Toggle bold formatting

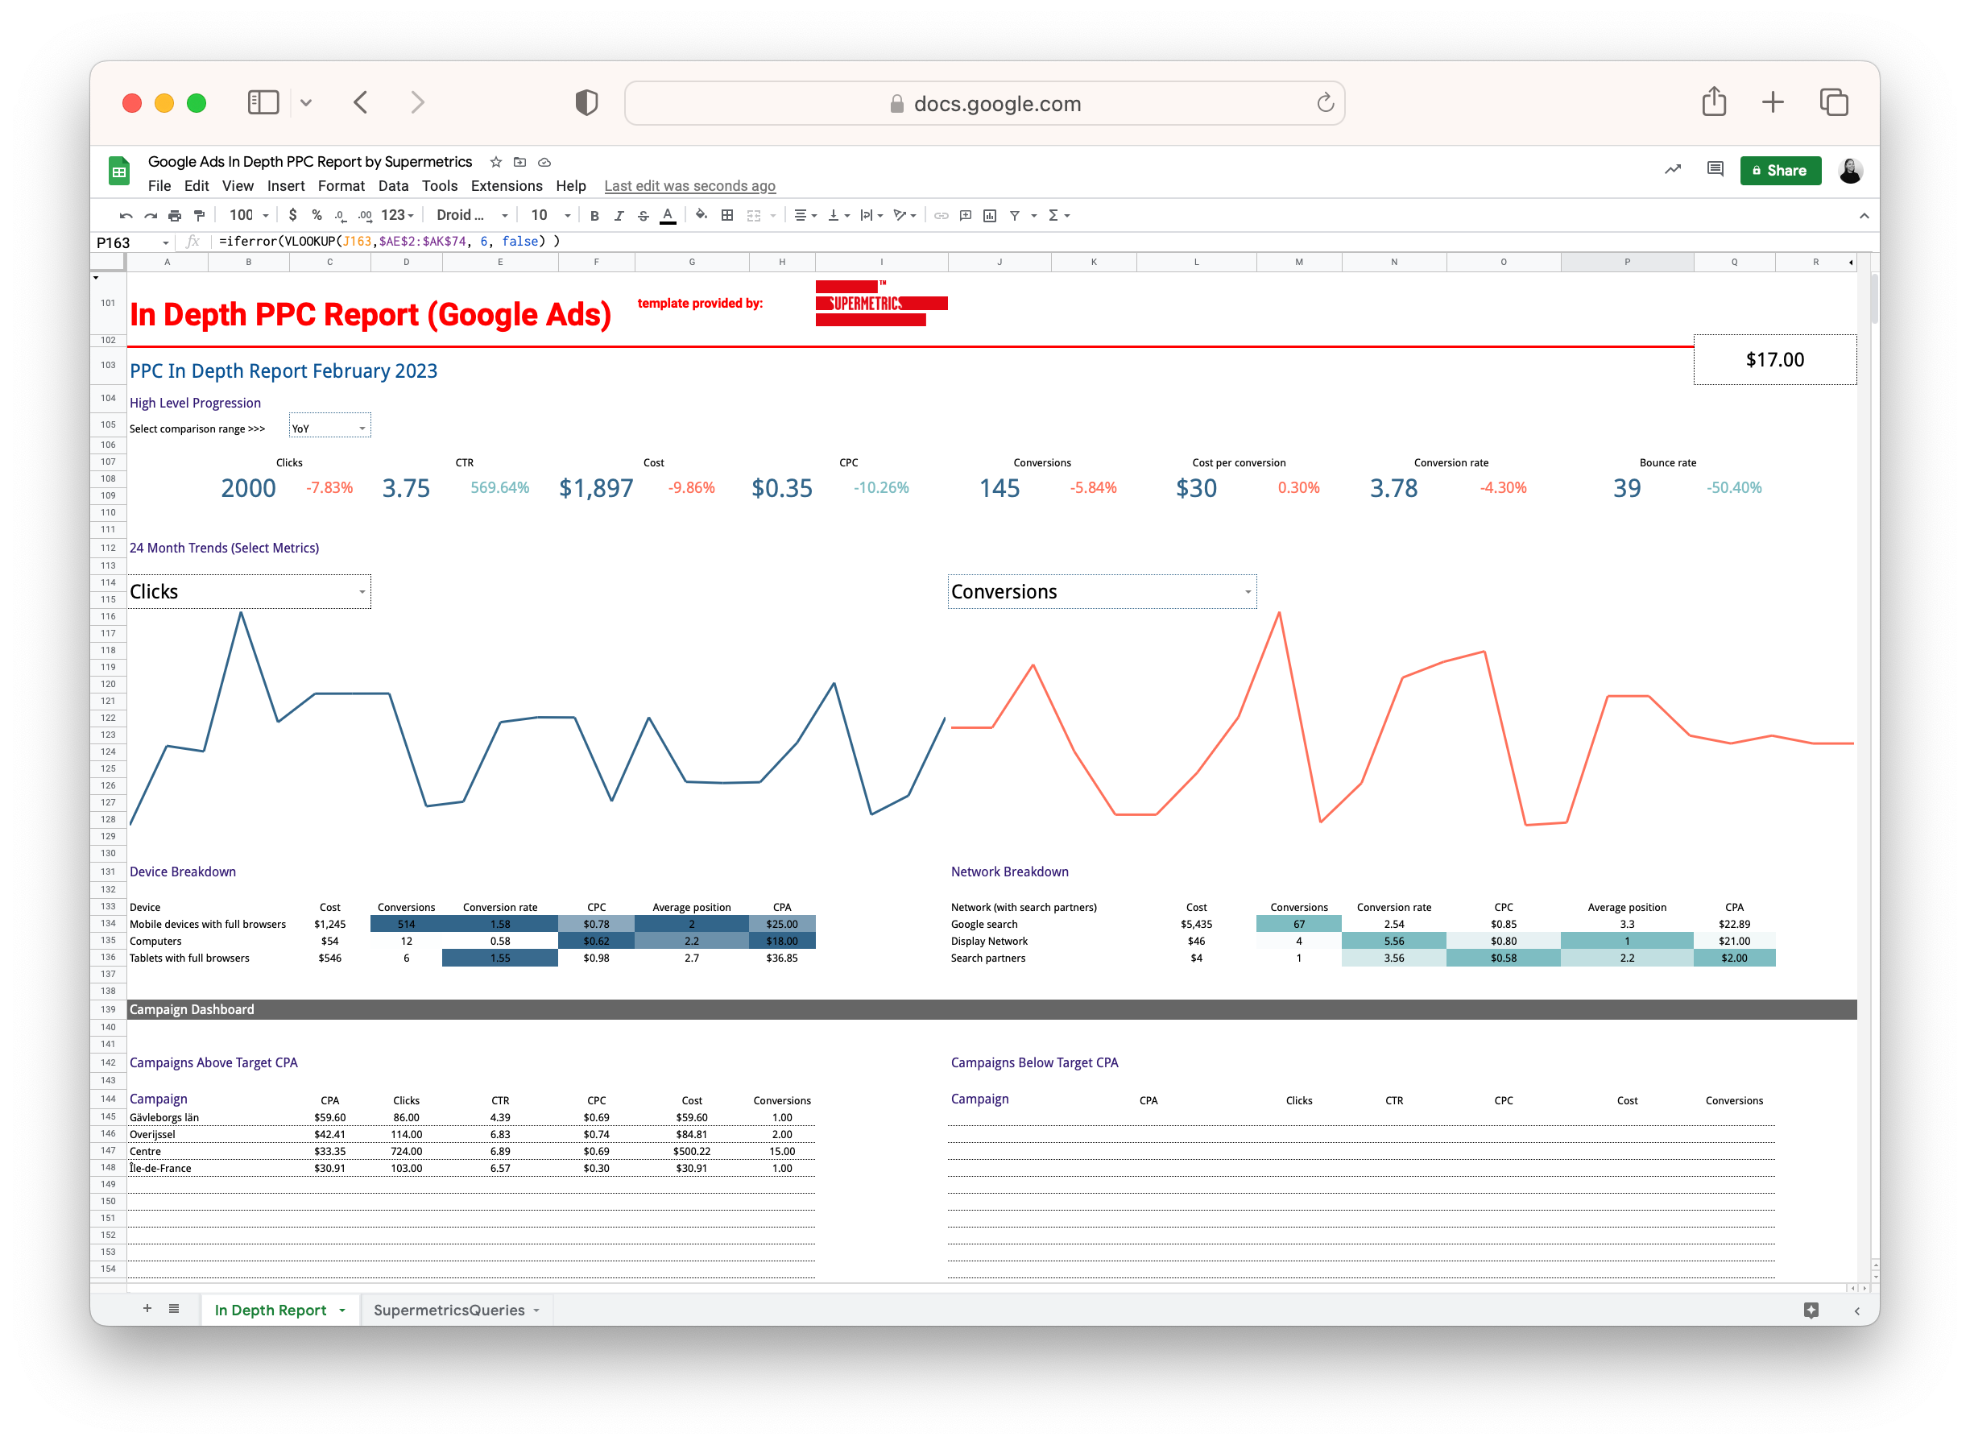point(594,215)
